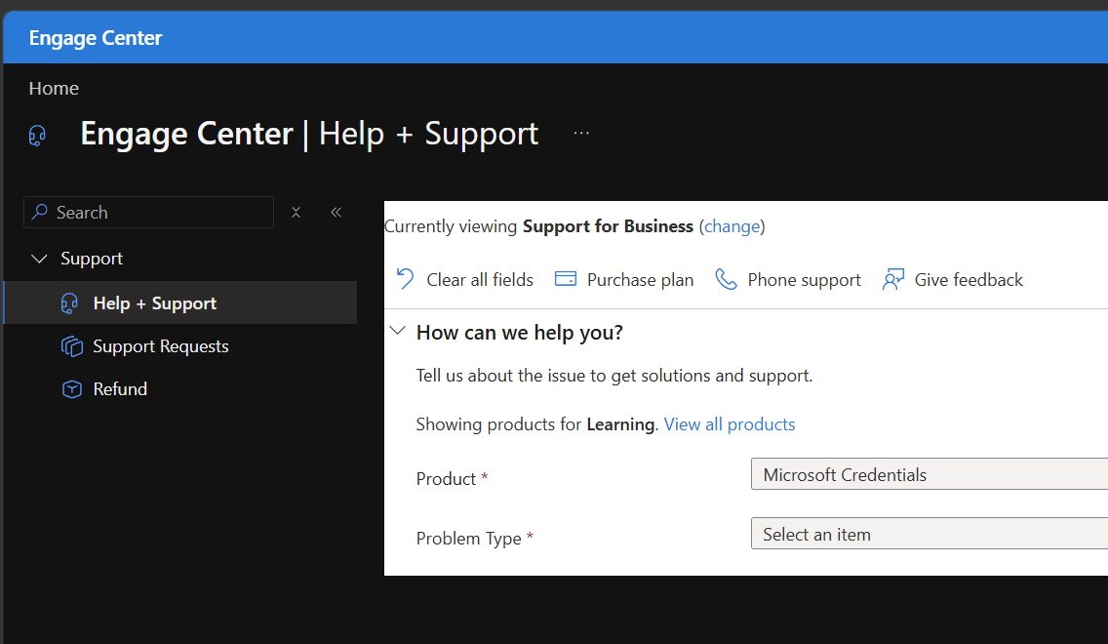Open the Problem Type dropdown
1108x644 pixels.
coord(929,534)
